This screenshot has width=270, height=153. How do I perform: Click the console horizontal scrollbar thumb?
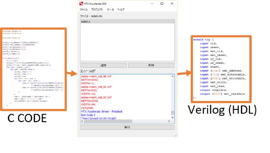click(108, 121)
